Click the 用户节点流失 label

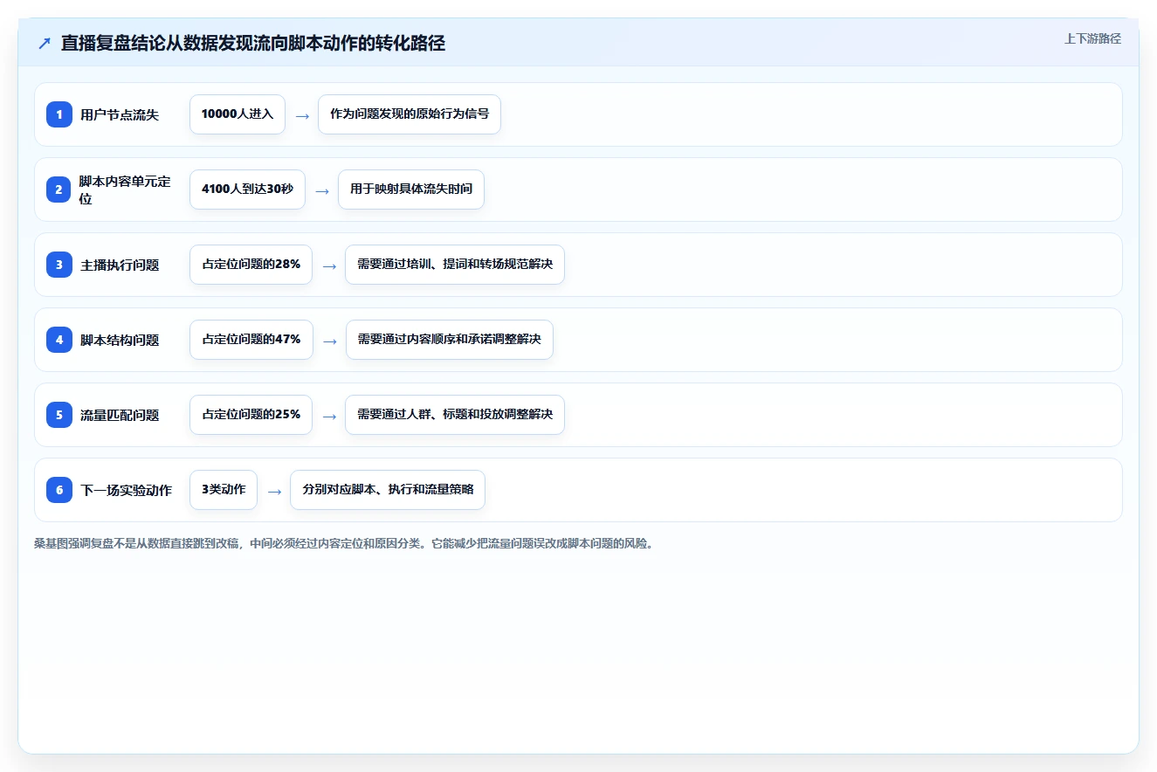(x=120, y=114)
